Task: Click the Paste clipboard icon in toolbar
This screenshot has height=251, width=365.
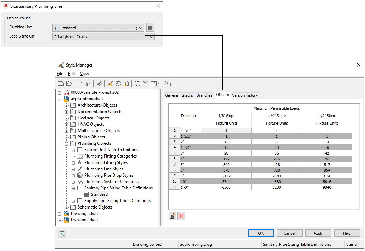Action: pos(88,84)
